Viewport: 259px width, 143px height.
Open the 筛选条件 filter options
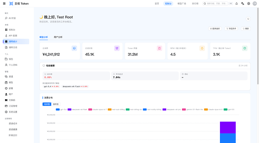pos(231,28)
